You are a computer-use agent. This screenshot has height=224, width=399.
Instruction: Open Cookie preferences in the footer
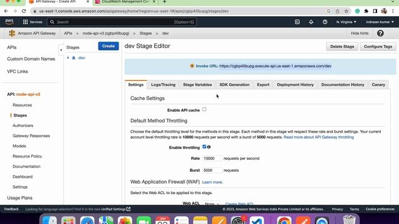(380, 209)
